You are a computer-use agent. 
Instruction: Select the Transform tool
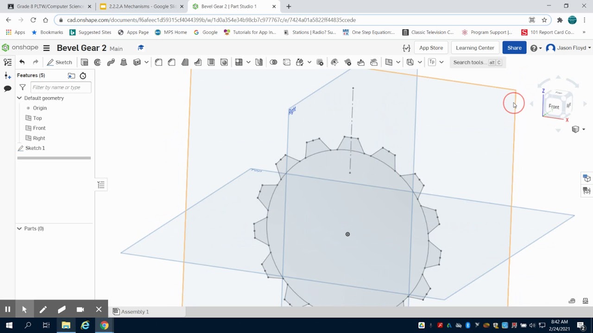(300, 62)
